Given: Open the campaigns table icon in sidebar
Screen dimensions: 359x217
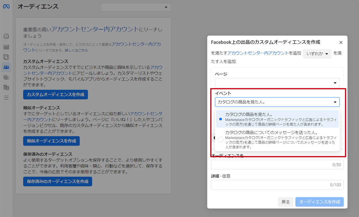Looking at the screenshot, I should click(x=6, y=47).
